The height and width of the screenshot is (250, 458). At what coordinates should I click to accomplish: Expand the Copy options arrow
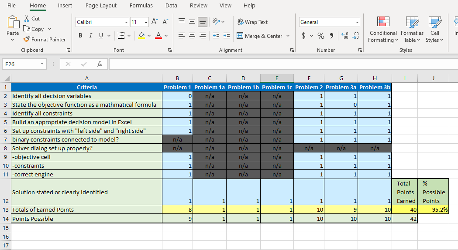pos(49,29)
